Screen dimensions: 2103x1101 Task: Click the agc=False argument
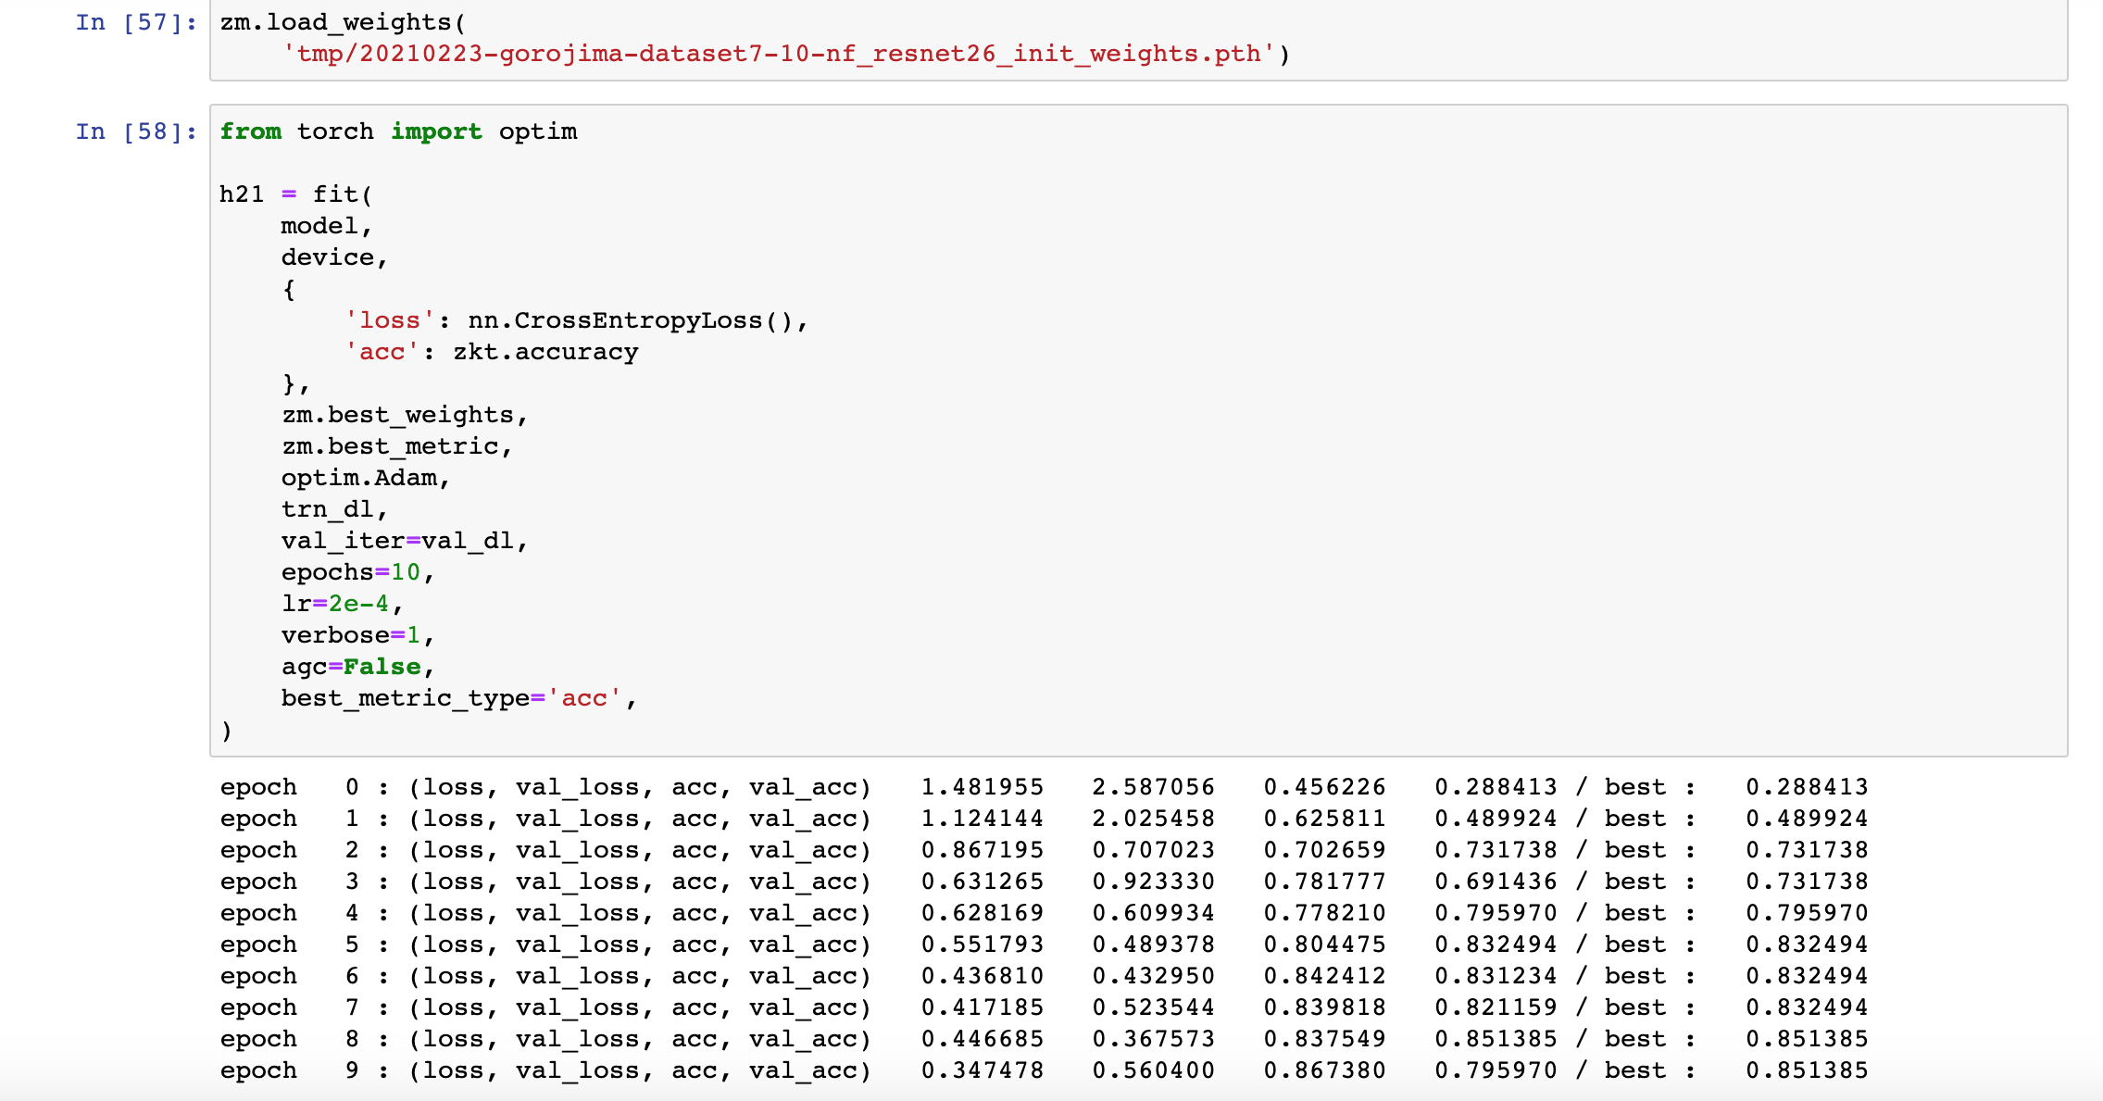358,667
